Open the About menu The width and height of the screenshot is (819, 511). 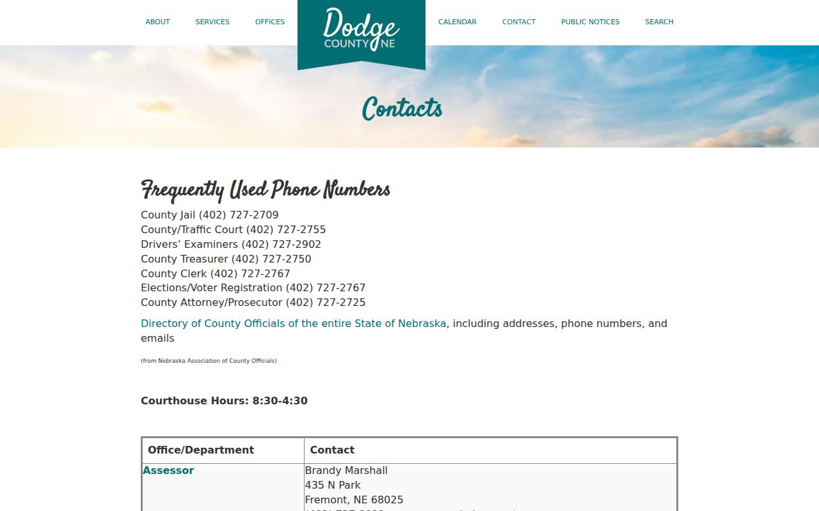(x=157, y=22)
